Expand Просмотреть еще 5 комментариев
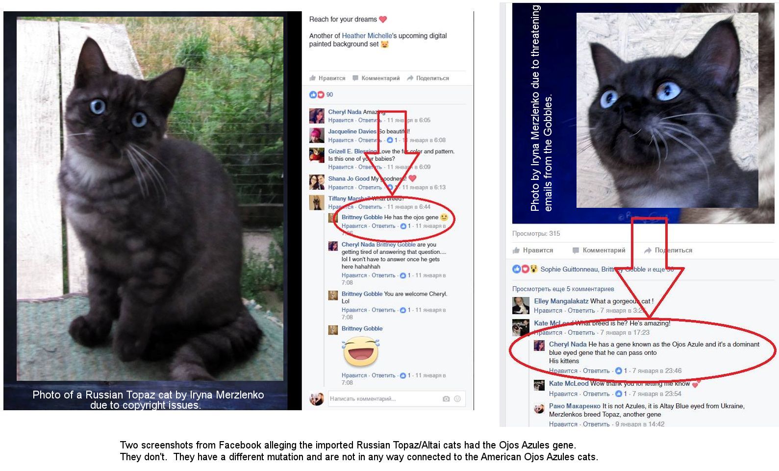779x471 pixels. click(563, 289)
